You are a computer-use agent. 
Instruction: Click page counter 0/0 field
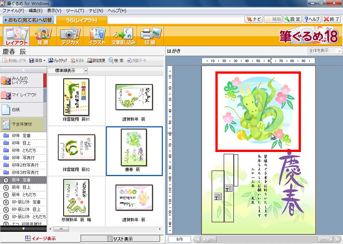[179, 239]
